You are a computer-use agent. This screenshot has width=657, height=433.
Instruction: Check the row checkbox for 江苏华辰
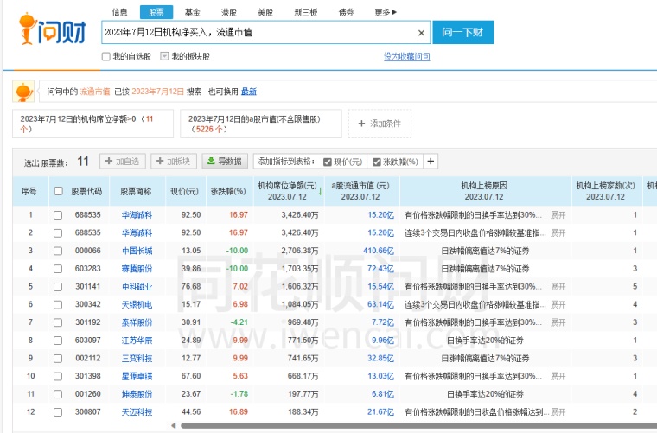(x=58, y=341)
